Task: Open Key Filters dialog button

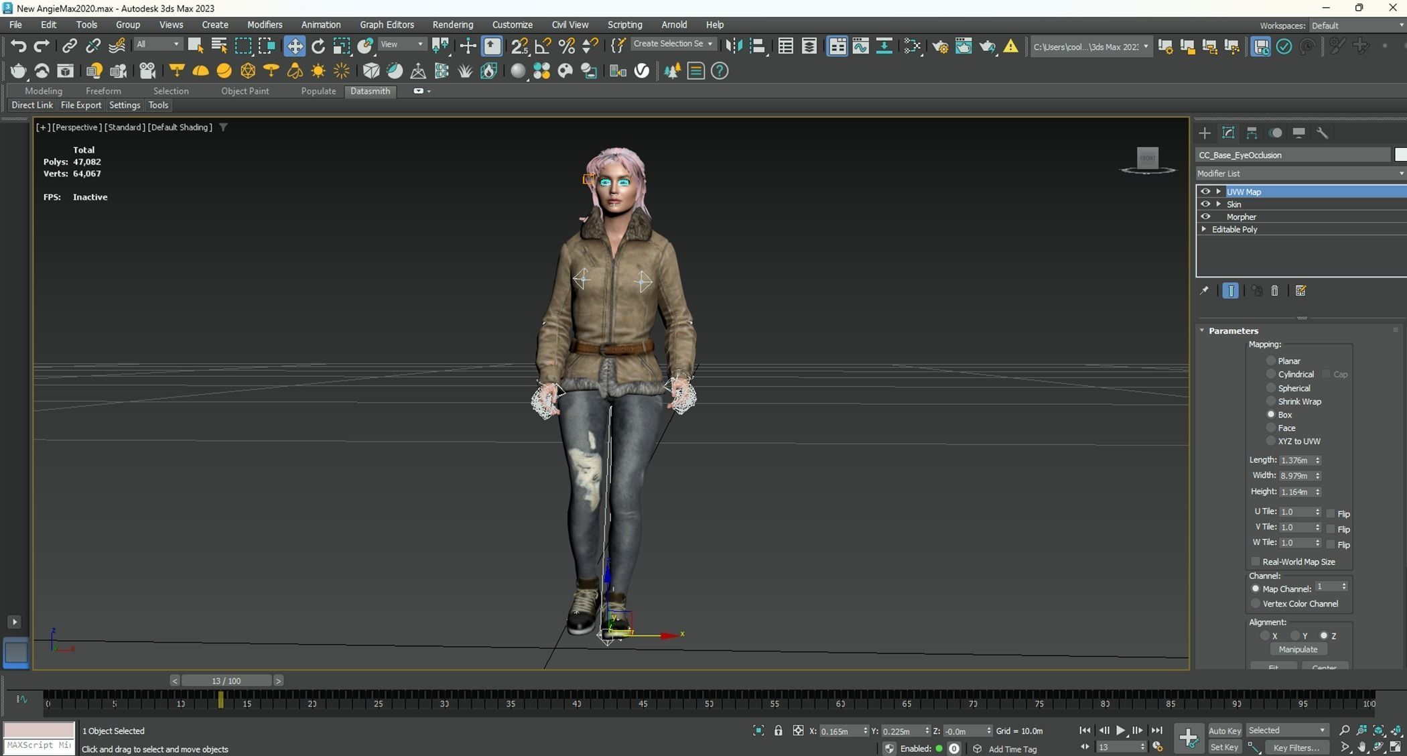Action: (1296, 747)
